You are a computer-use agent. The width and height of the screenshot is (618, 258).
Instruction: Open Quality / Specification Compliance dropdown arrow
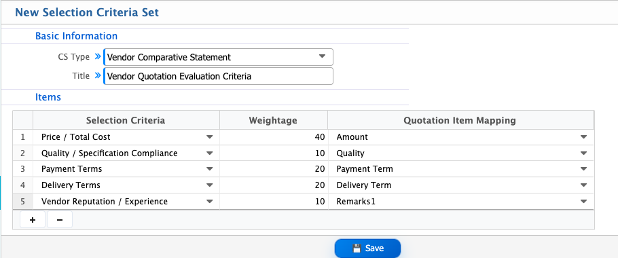[210, 153]
